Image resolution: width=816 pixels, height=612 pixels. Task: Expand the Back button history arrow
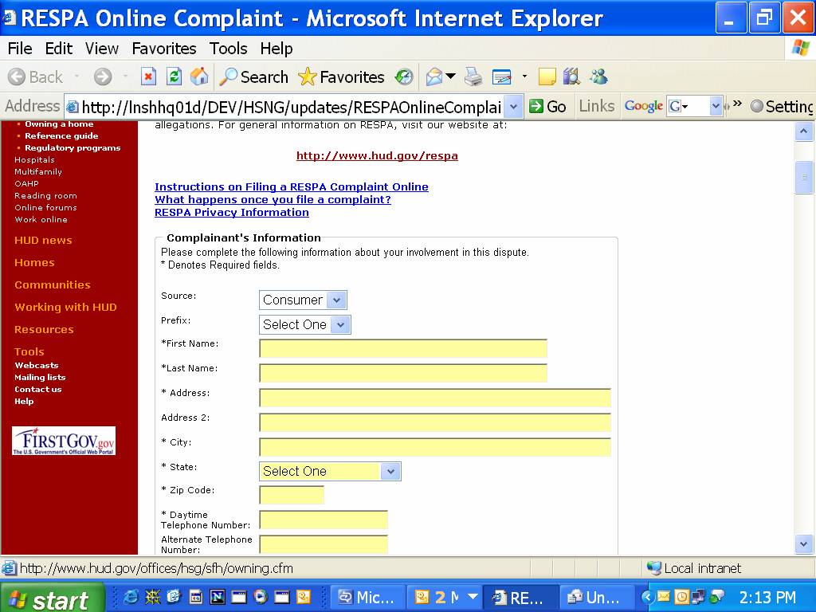coord(76,77)
